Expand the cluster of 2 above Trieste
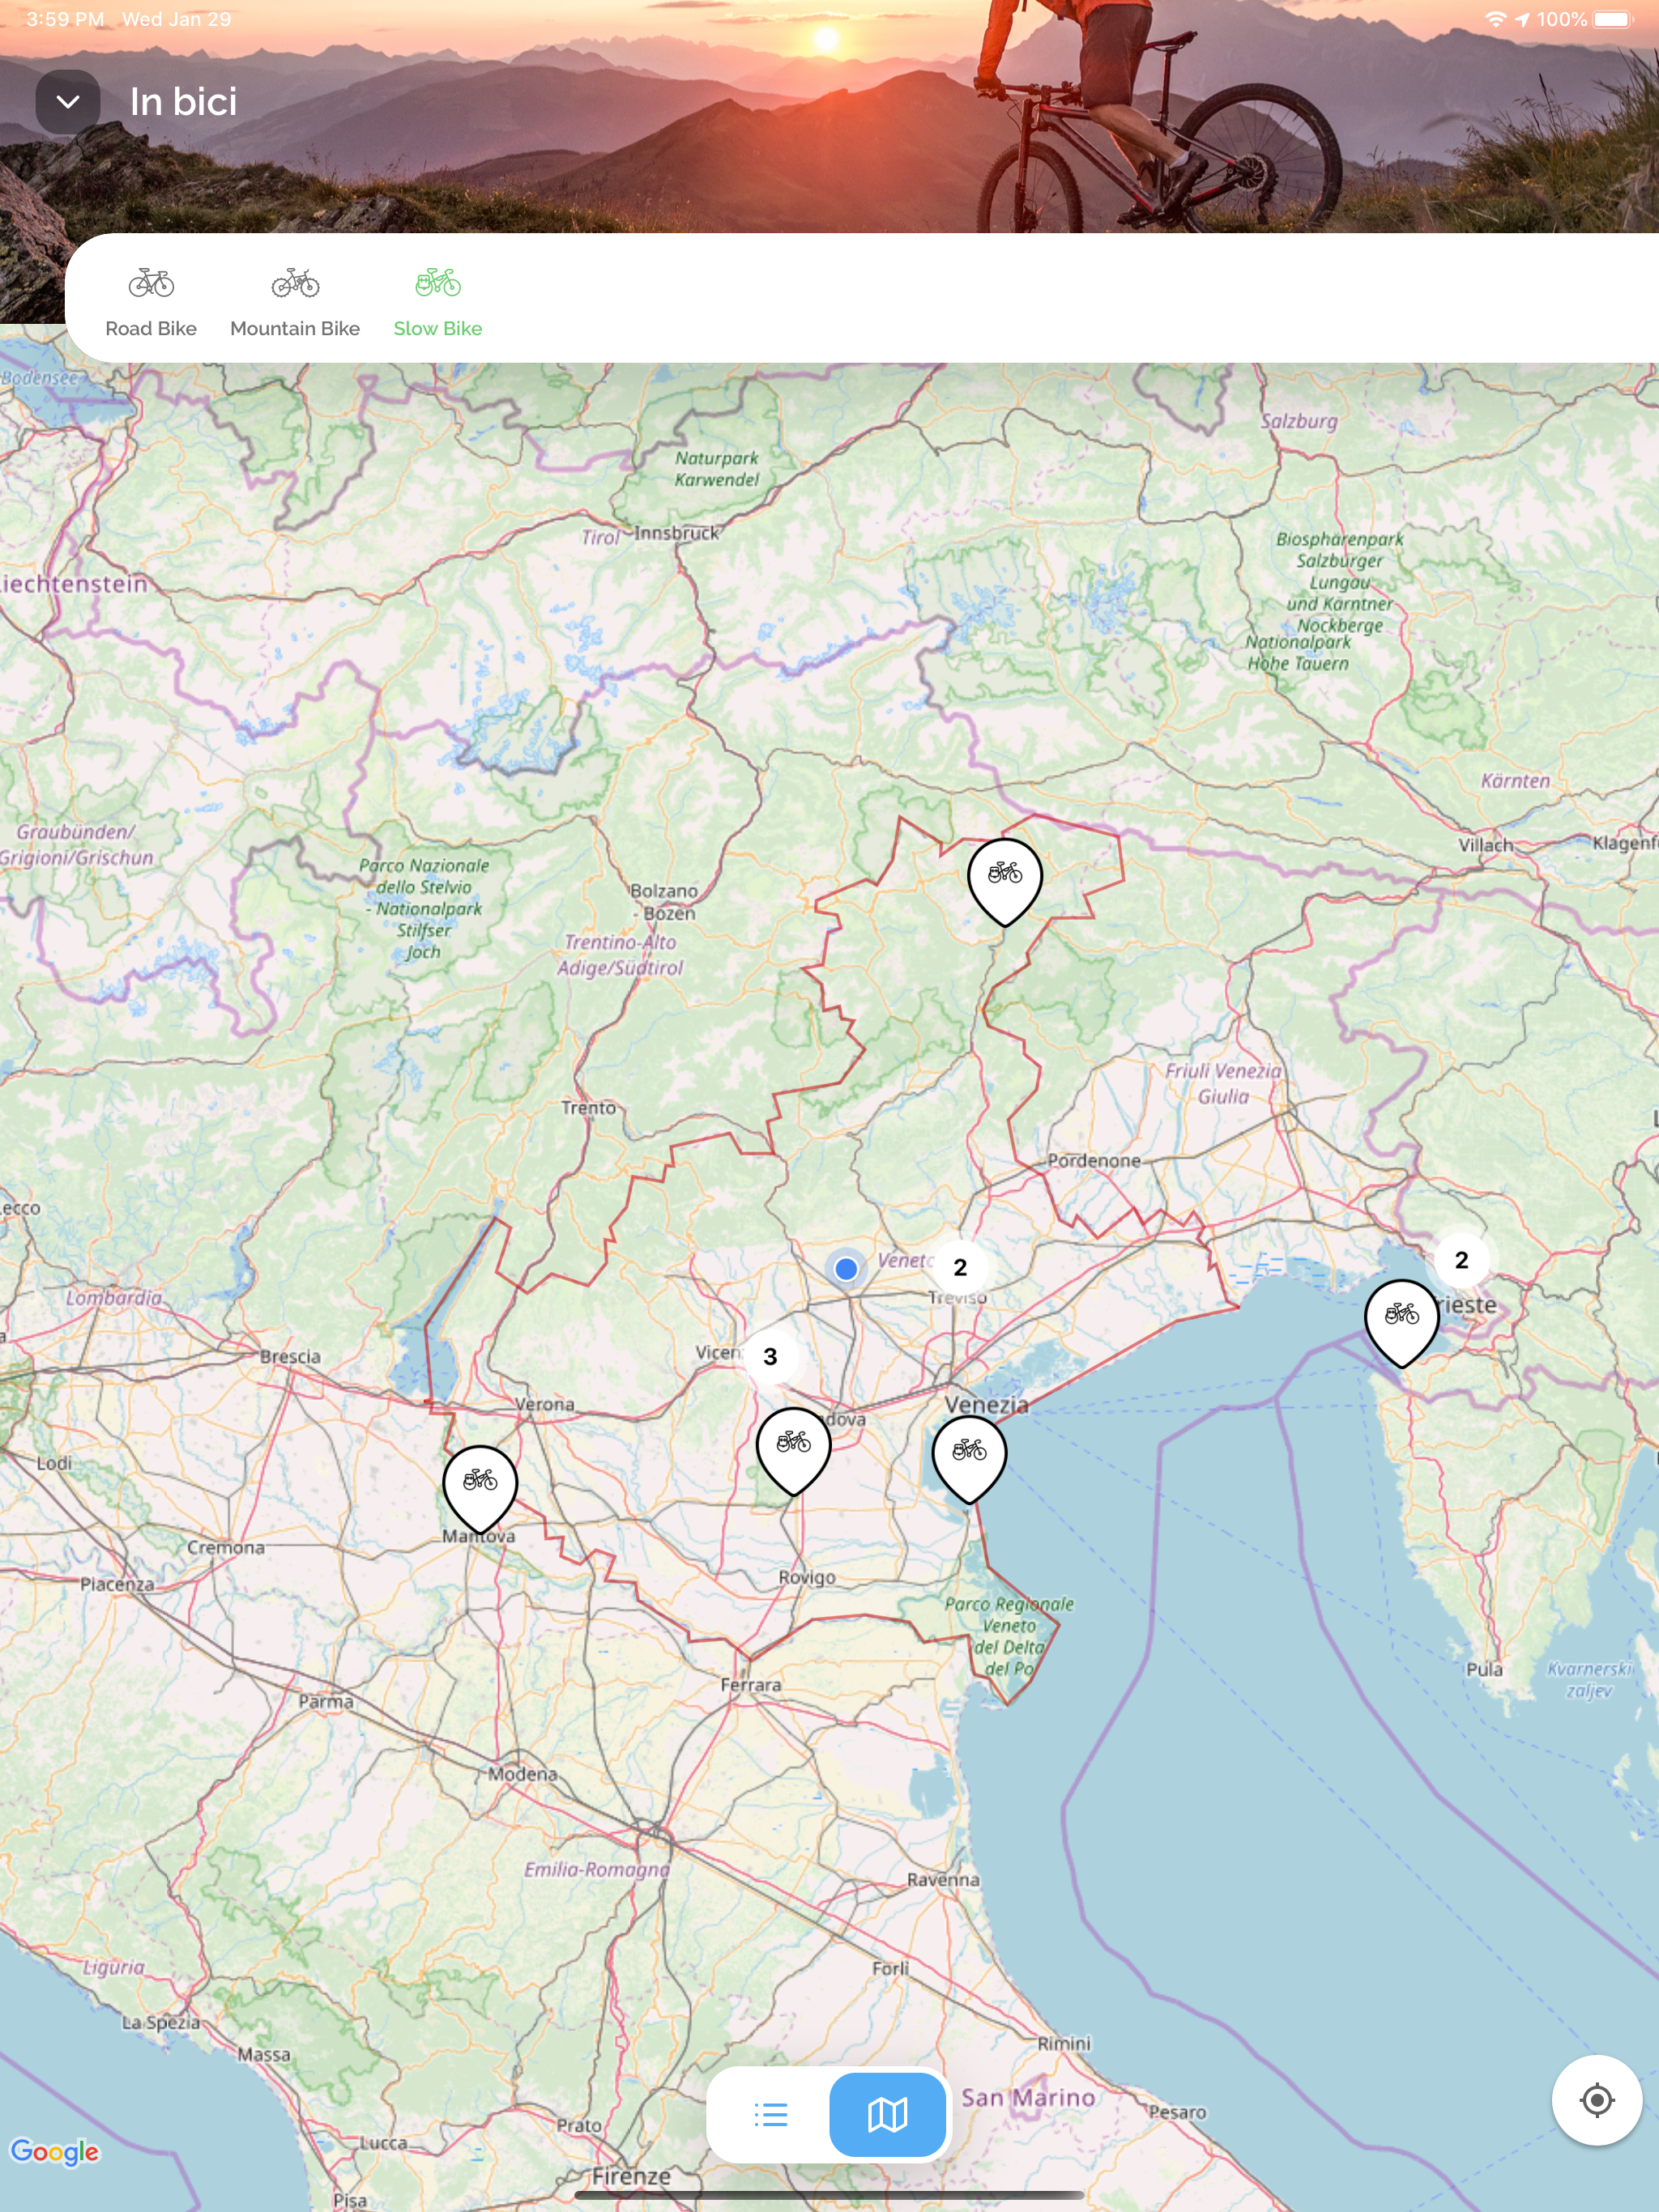The height and width of the screenshot is (2212, 1659). tap(1461, 1260)
